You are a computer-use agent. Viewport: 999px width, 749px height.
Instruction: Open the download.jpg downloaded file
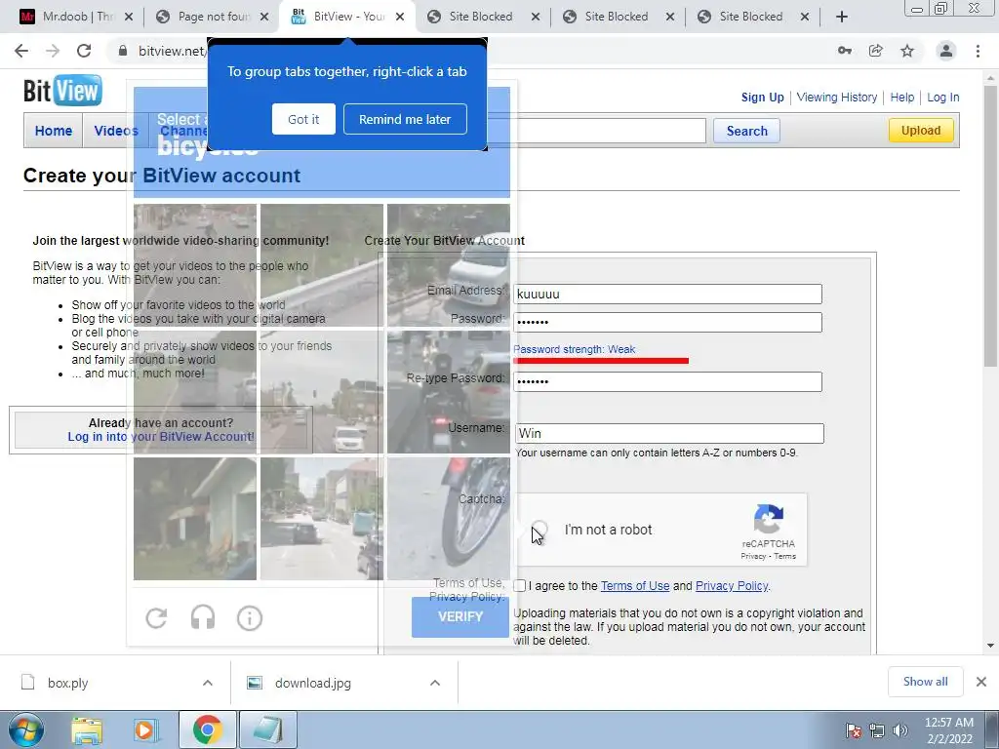tap(312, 683)
